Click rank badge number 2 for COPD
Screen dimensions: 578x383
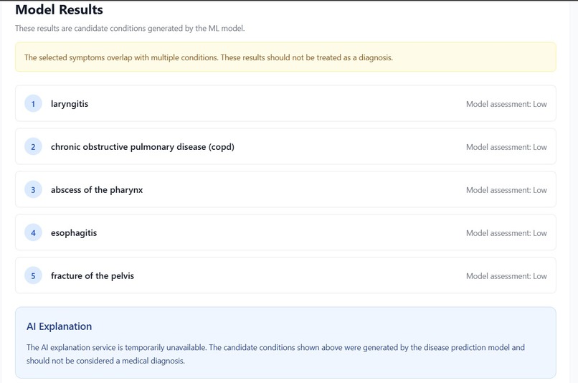pyautogui.click(x=33, y=147)
